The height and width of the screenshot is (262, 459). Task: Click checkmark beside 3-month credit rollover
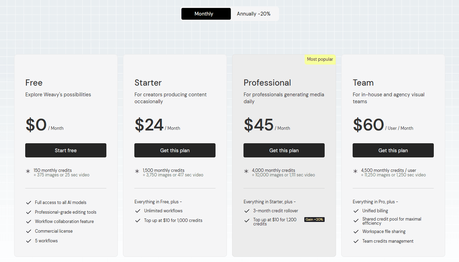tap(247, 211)
